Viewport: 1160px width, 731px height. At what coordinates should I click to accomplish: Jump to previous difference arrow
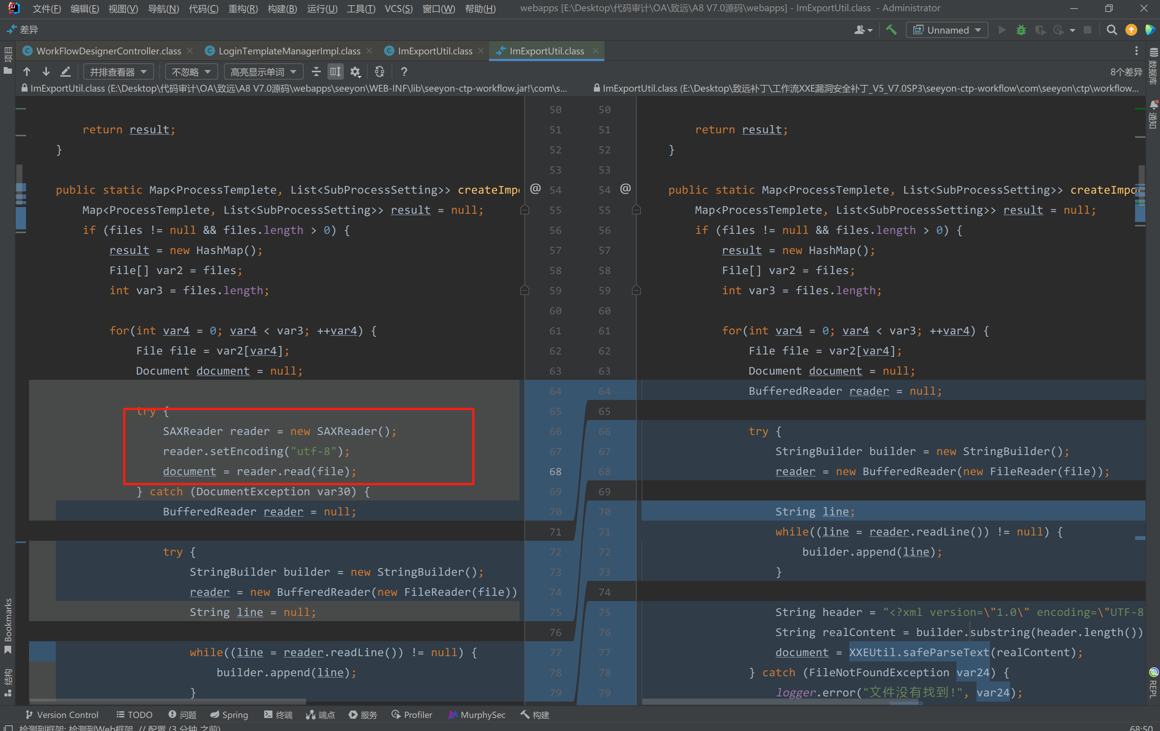click(27, 72)
